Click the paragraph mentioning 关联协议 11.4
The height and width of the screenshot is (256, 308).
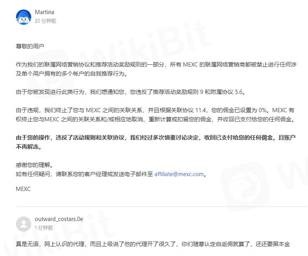[156, 114]
